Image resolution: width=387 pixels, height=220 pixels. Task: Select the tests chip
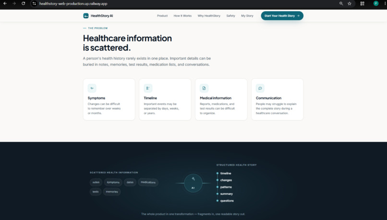click(96, 192)
